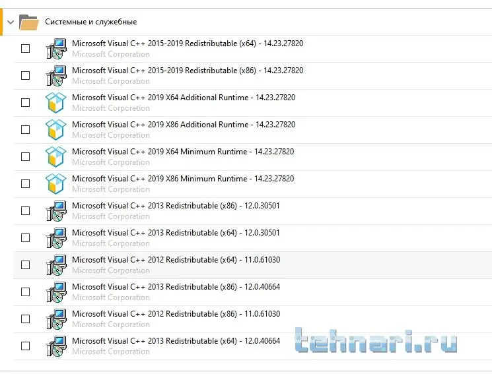Click the Системные и служебные folder icon
Screen dimensions: 492x374
coord(29,22)
